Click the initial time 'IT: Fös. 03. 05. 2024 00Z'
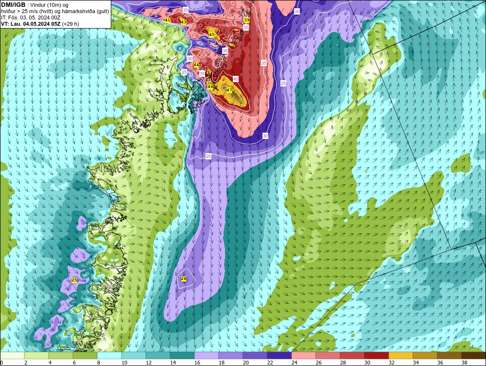The width and height of the screenshot is (486, 366). coord(31,17)
